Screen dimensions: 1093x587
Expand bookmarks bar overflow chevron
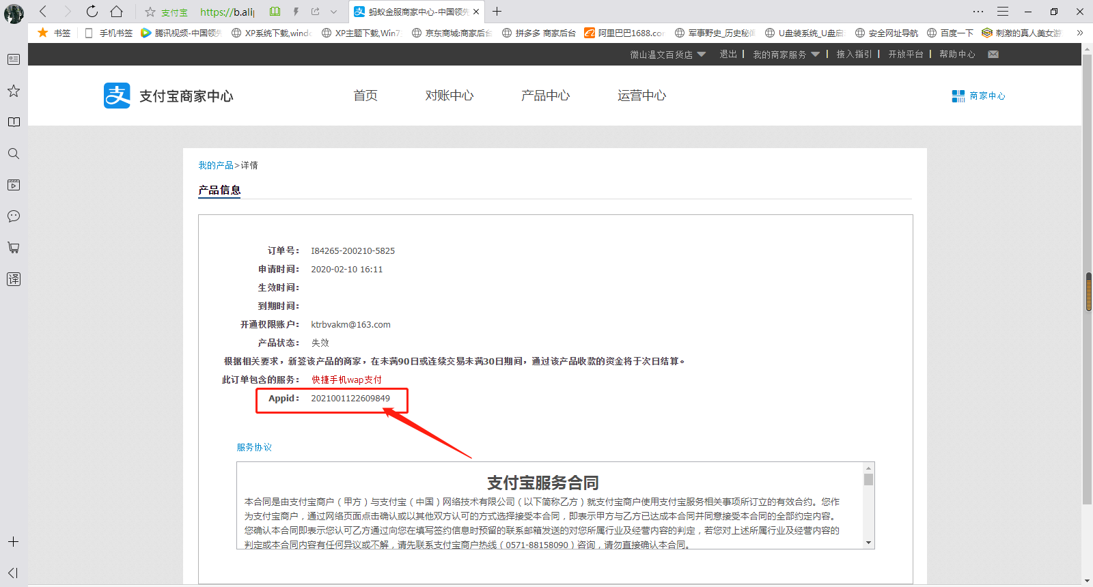click(1079, 33)
